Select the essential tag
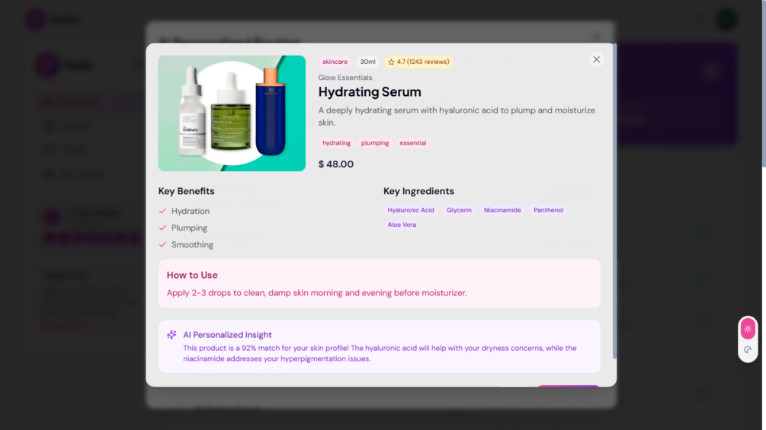 tap(413, 143)
